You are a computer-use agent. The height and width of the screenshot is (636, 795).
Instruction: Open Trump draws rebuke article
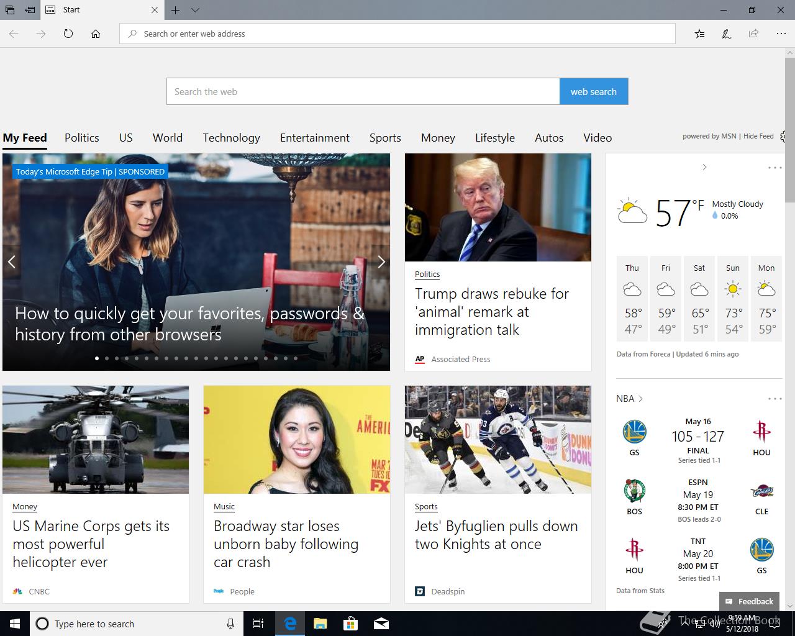492,312
